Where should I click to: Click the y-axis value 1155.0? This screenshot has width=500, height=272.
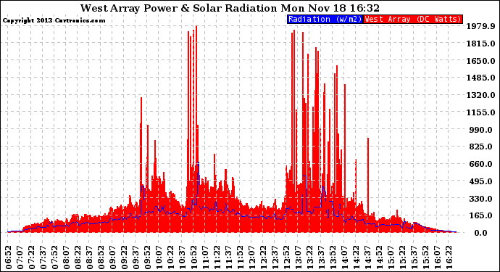[480, 112]
